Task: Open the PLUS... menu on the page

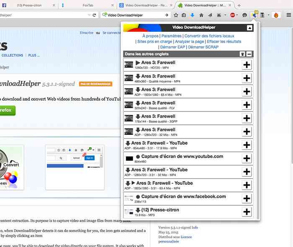Action: [x=34, y=55]
